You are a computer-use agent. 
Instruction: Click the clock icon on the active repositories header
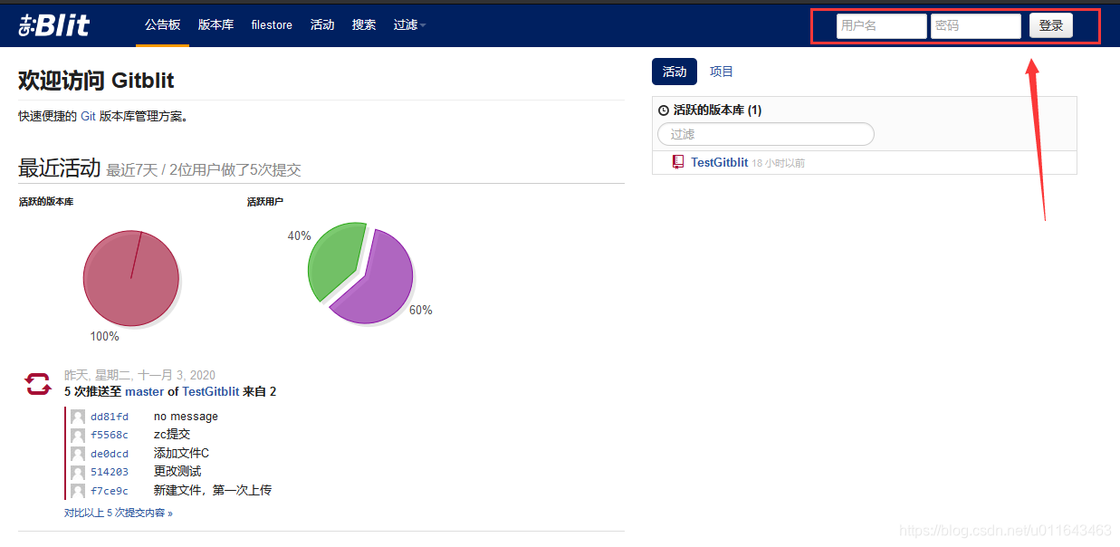click(x=662, y=110)
